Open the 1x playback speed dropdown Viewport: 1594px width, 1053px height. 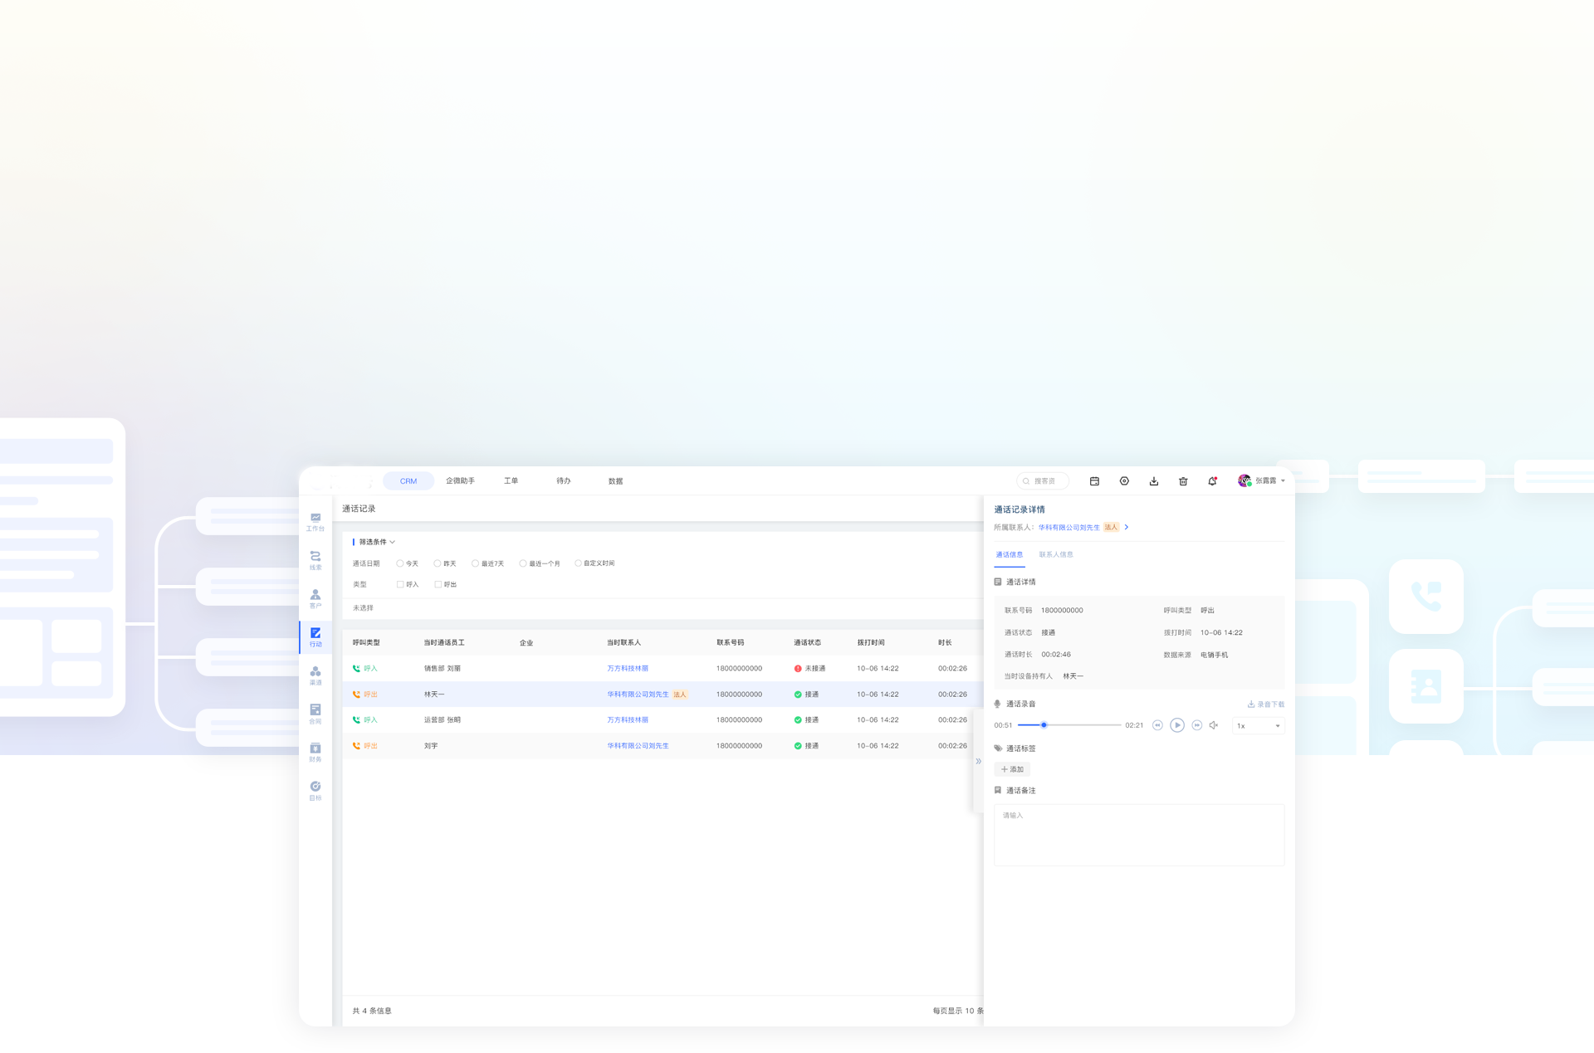coord(1259,726)
